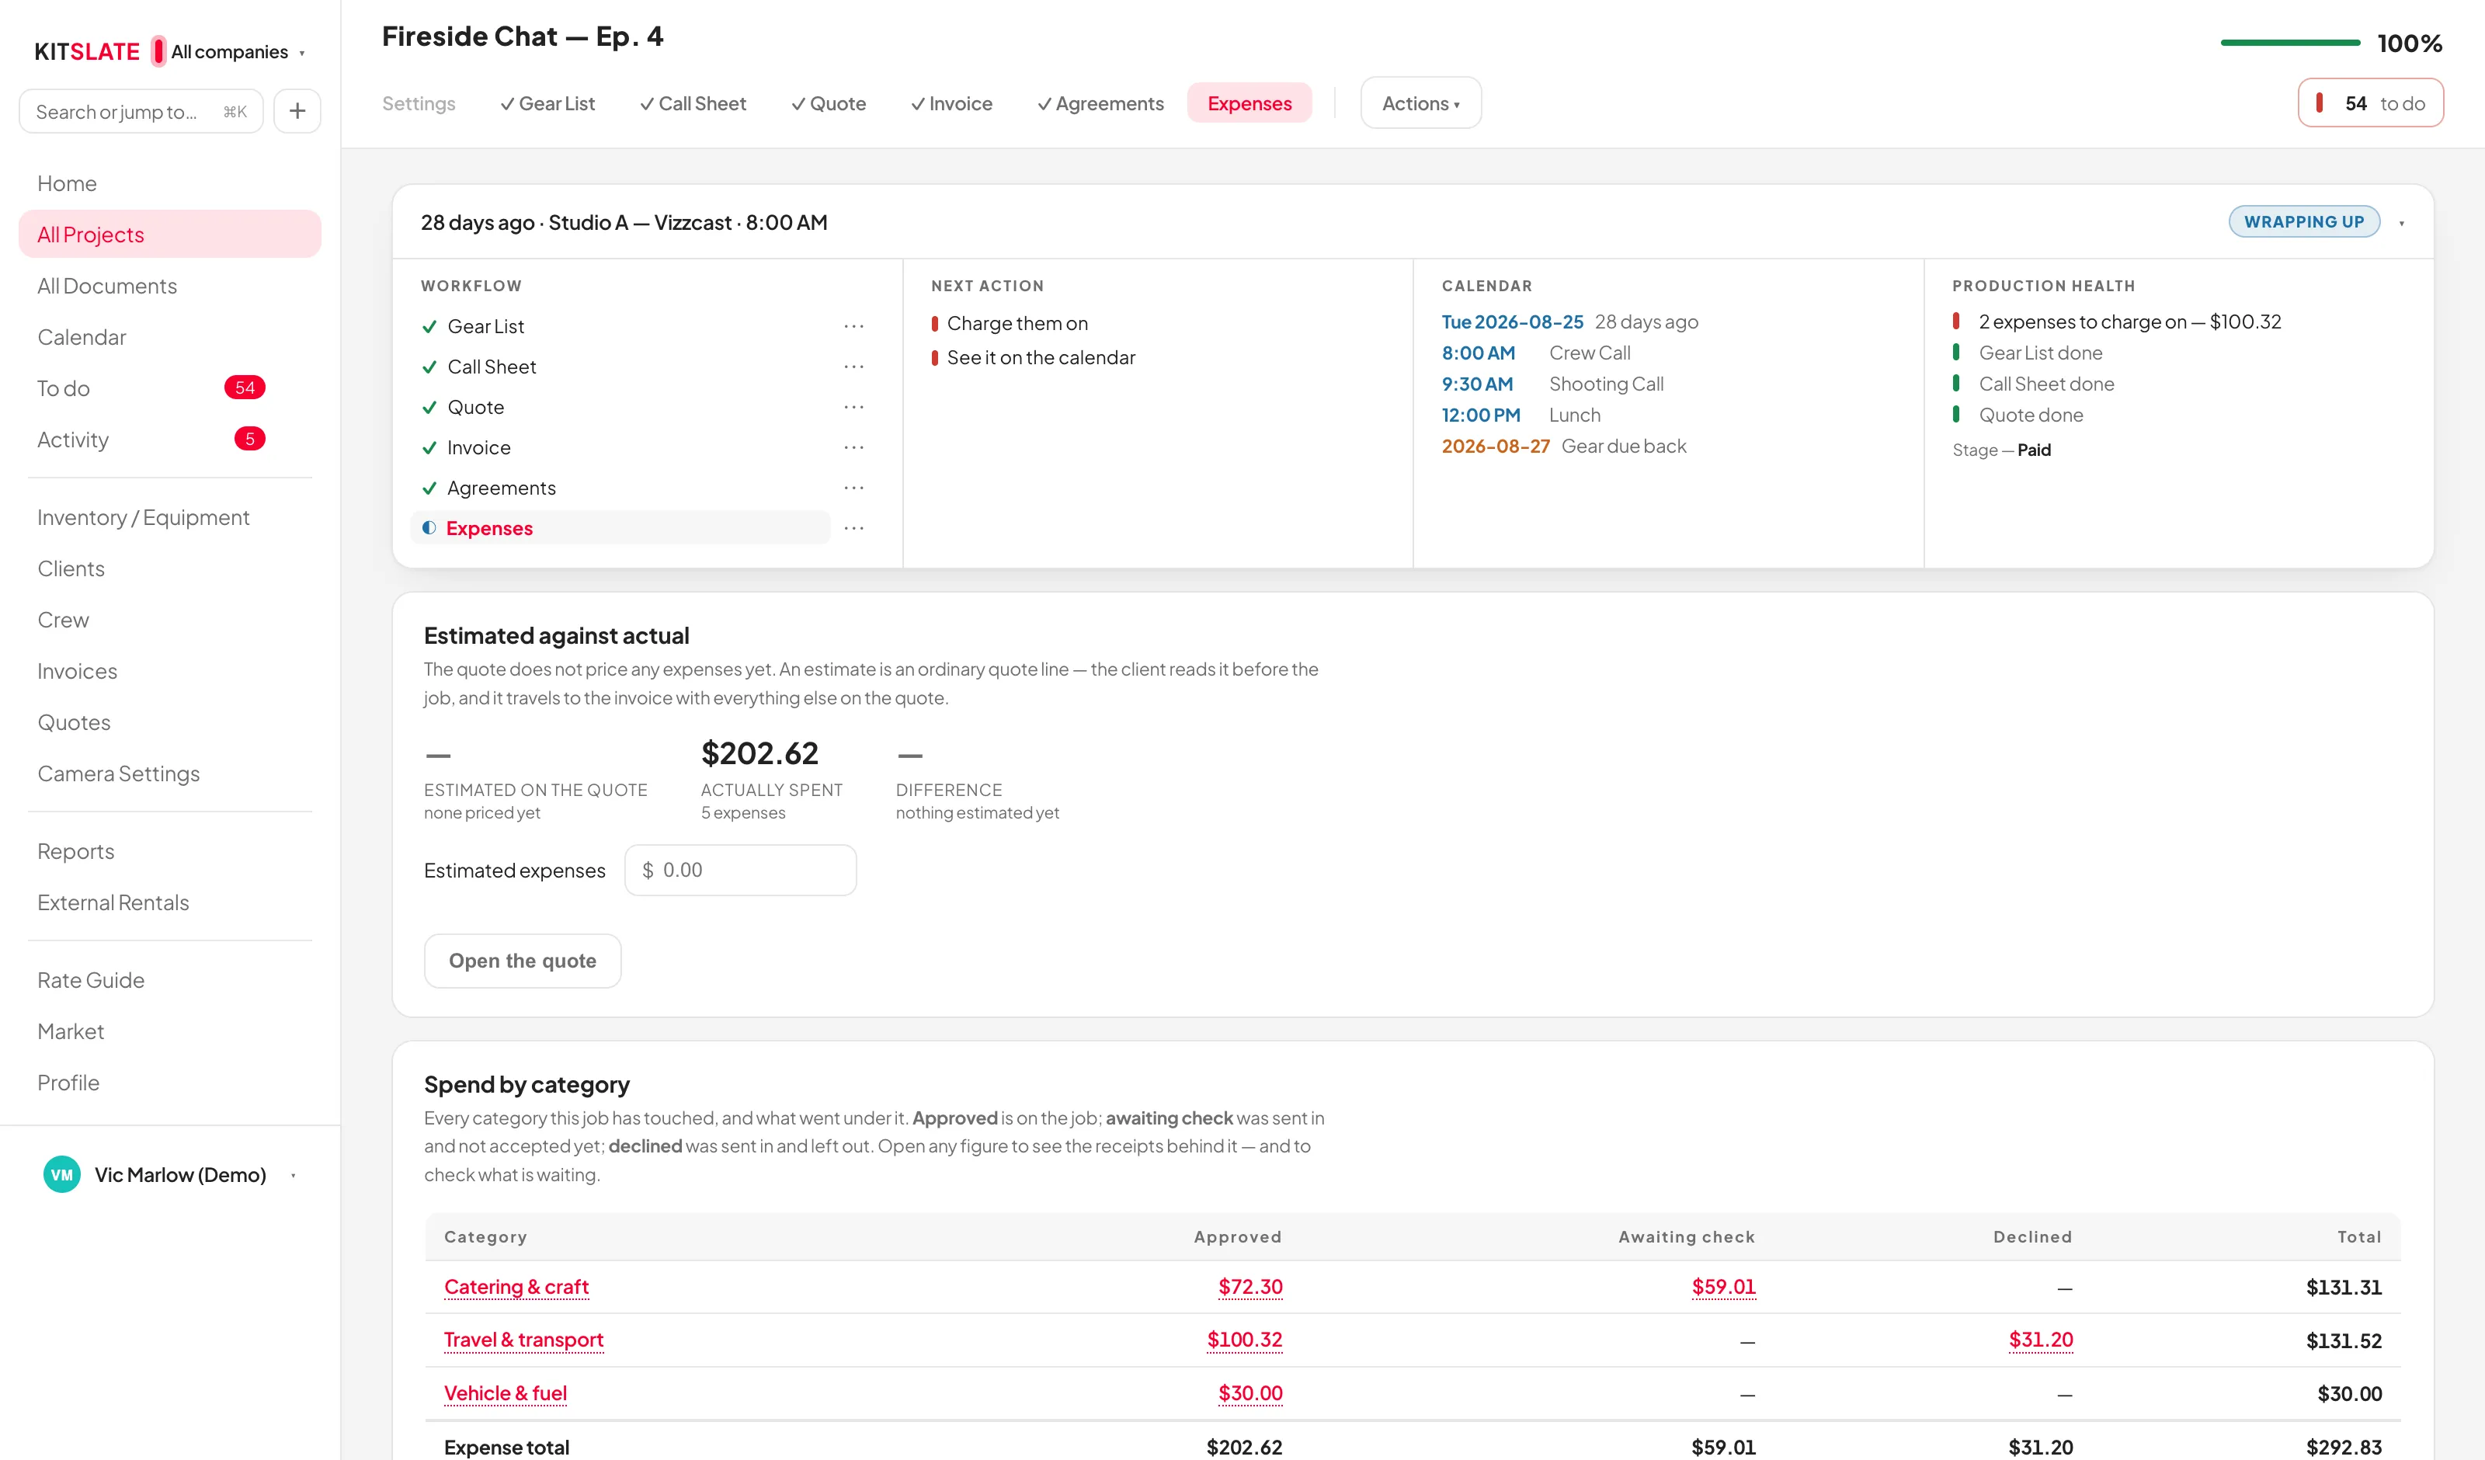
Task: Open the Settings tab
Action: (x=419, y=103)
